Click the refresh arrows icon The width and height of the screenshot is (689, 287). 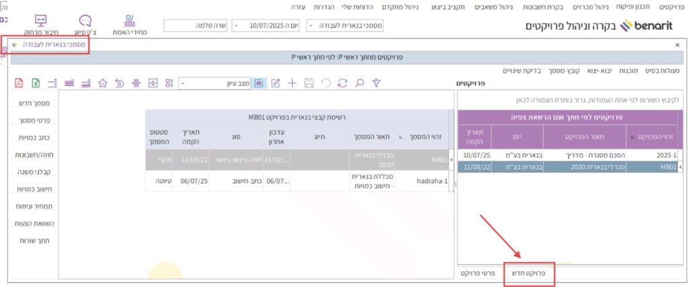click(x=342, y=83)
